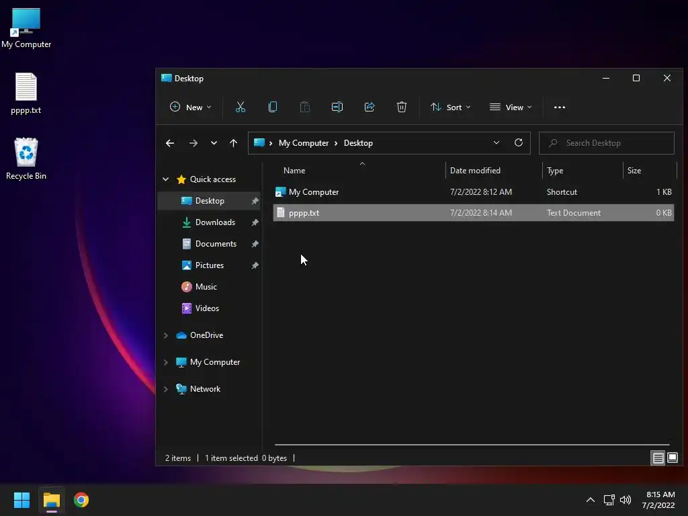Open Documents in the sidebar

tap(216, 244)
